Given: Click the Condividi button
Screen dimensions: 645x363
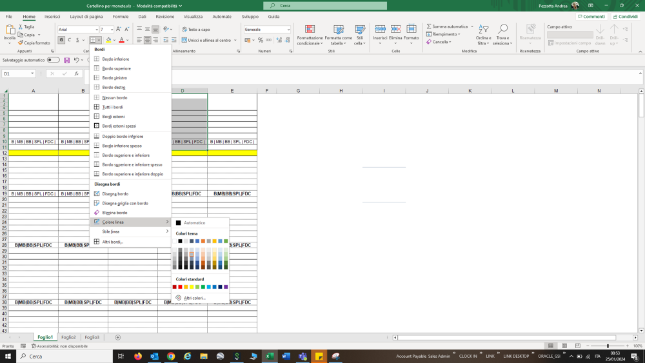Looking at the screenshot, I should 625,17.
